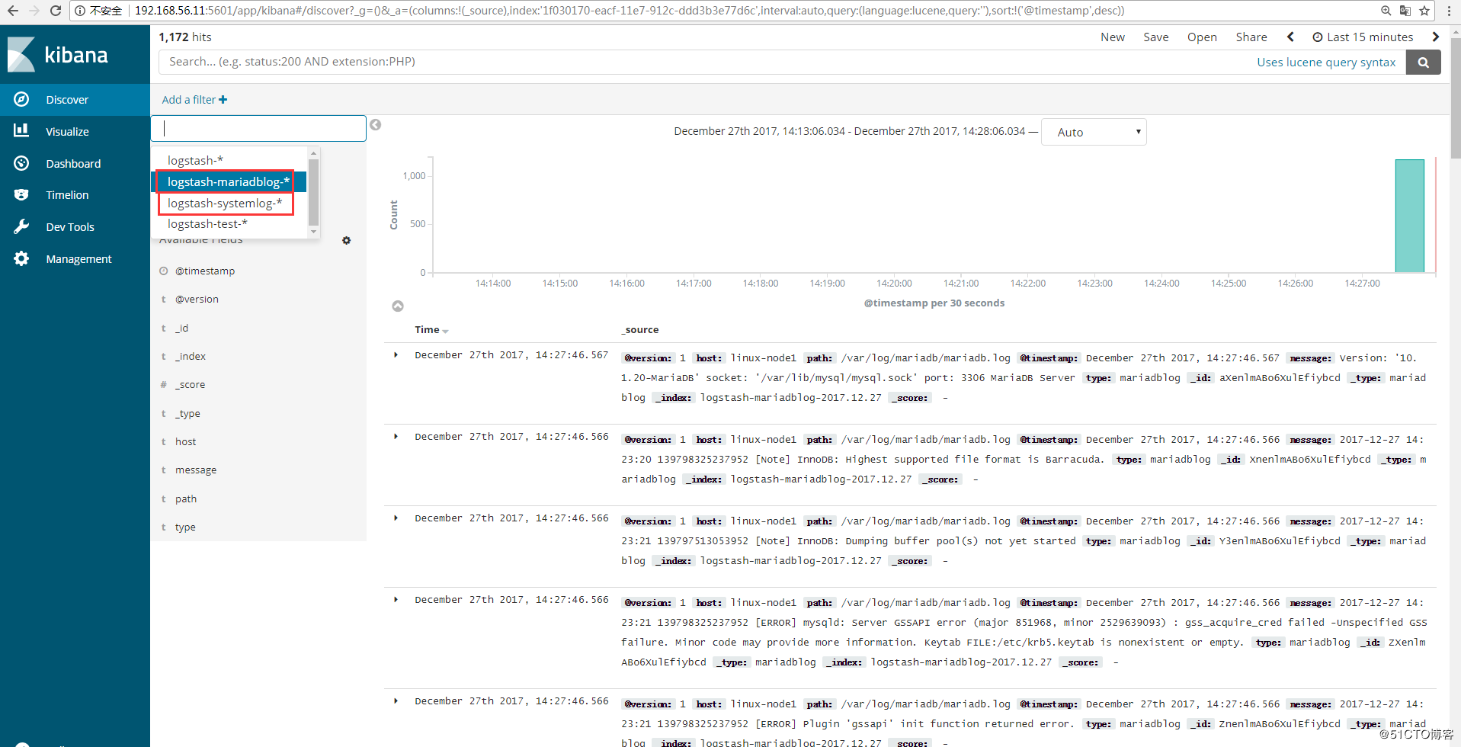Open field settings gear beside Available Fields
This screenshot has width=1461, height=747.
point(347,240)
